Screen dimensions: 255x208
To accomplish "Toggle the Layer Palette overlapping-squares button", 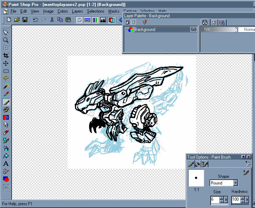I will click(x=112, y=20).
